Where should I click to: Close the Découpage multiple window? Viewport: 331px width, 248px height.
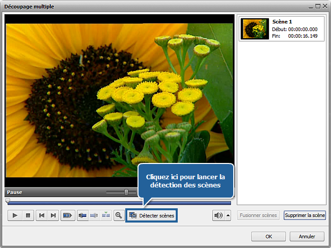(x=324, y=7)
